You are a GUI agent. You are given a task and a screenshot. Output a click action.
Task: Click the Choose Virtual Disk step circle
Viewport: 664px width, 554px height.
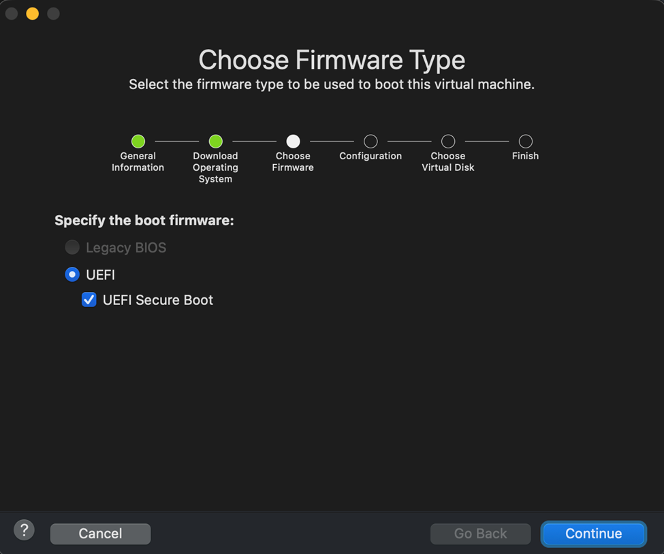click(448, 141)
